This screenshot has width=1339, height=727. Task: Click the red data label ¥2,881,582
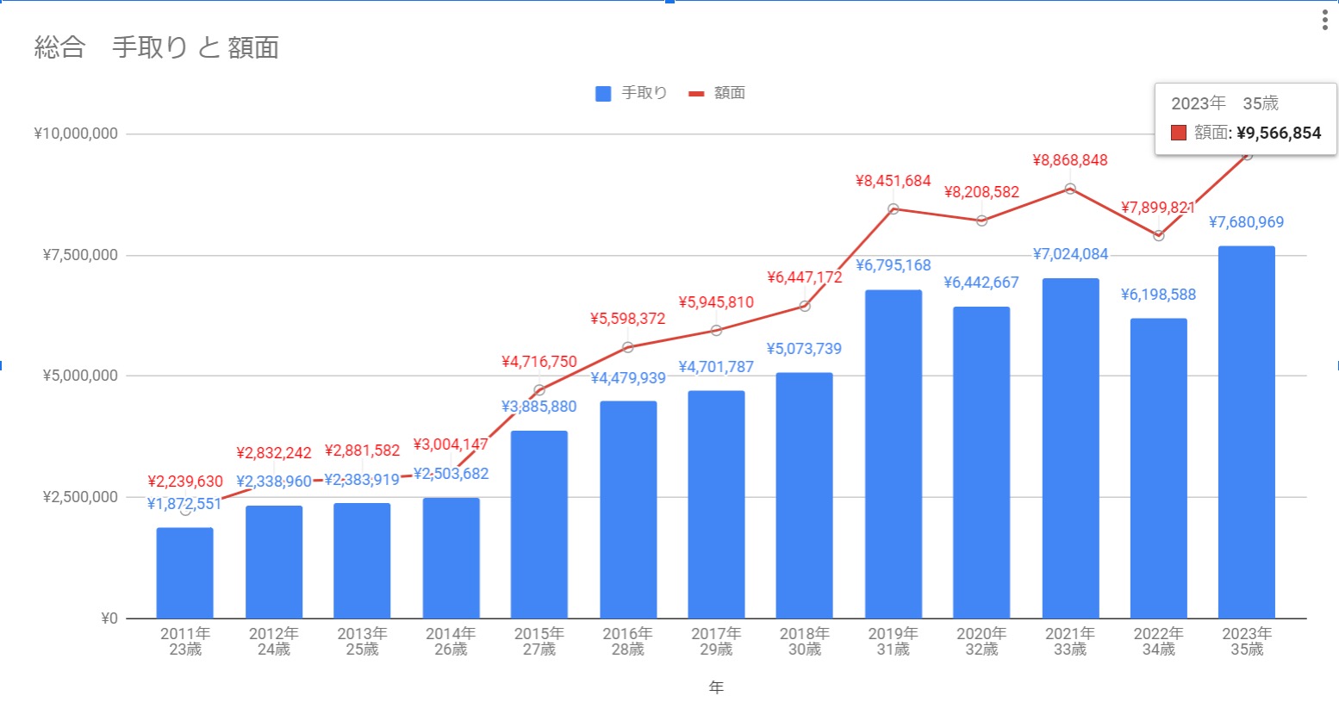[x=363, y=450]
